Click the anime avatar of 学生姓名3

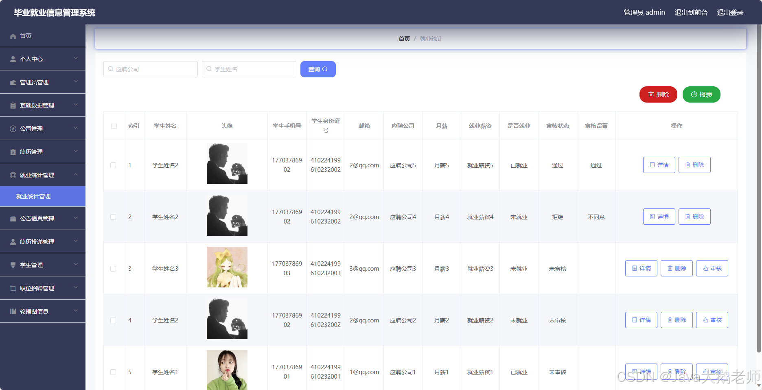pyautogui.click(x=227, y=267)
